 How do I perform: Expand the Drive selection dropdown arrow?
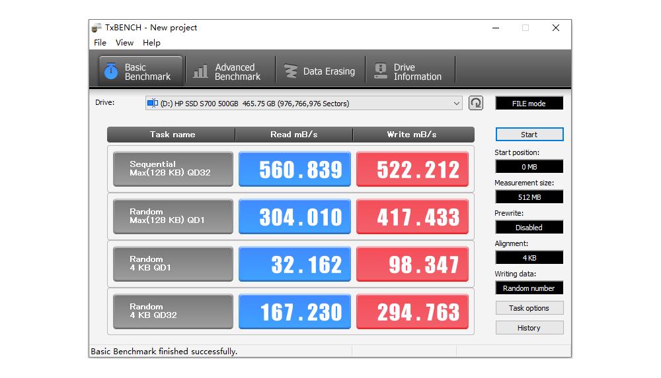click(x=456, y=104)
